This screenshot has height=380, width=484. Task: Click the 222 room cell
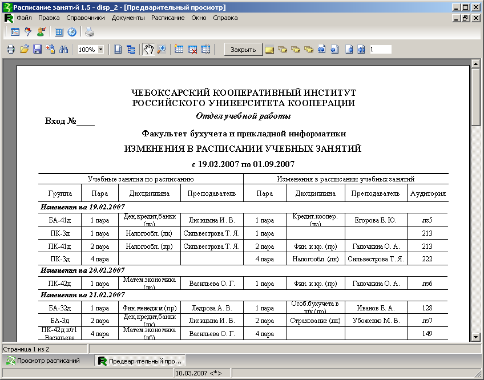coord(427,259)
